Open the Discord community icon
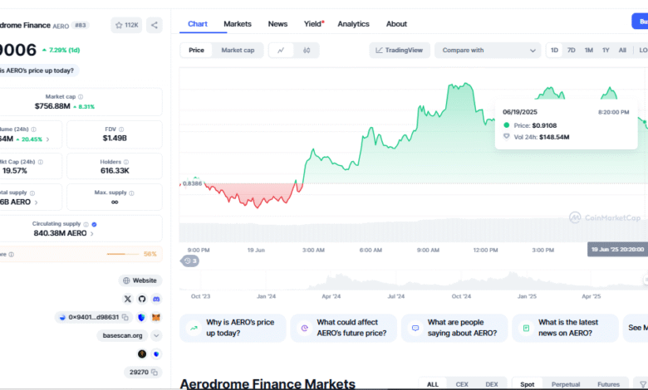The image size is (648, 390). (x=156, y=299)
